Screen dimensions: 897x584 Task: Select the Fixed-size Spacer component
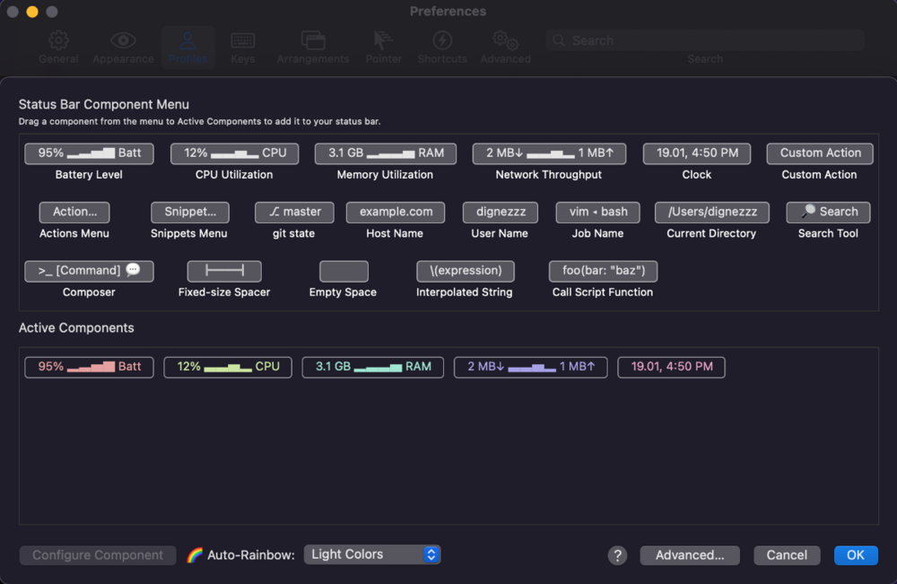coord(224,271)
